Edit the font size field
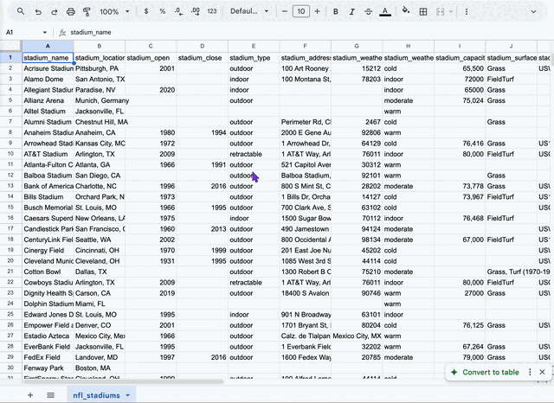 click(x=301, y=11)
